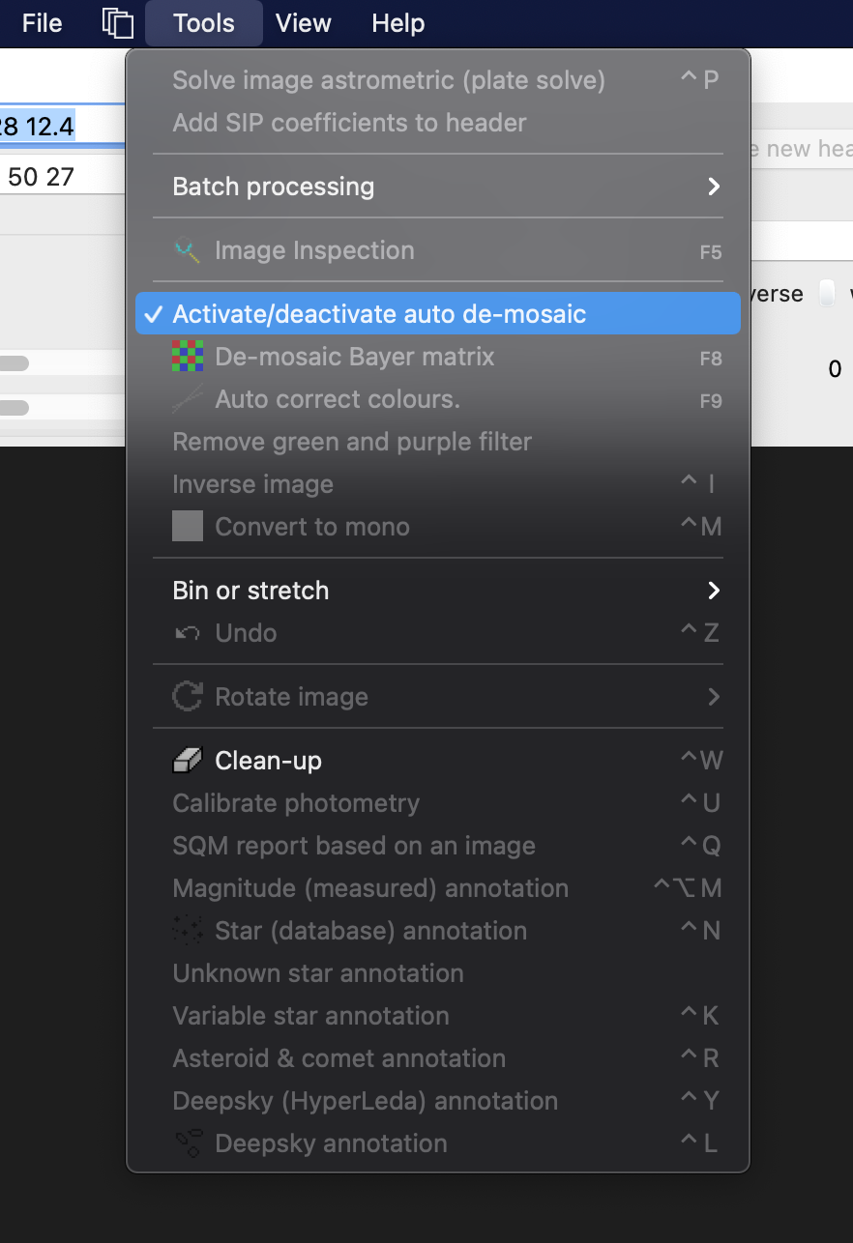Expand the Batch processing submenu arrow
This screenshot has width=853, height=1243.
pos(714,187)
